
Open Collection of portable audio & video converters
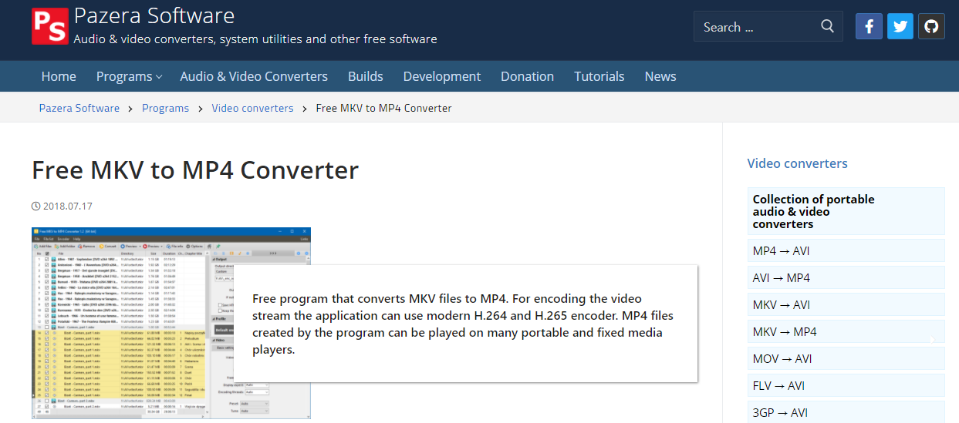(846, 211)
